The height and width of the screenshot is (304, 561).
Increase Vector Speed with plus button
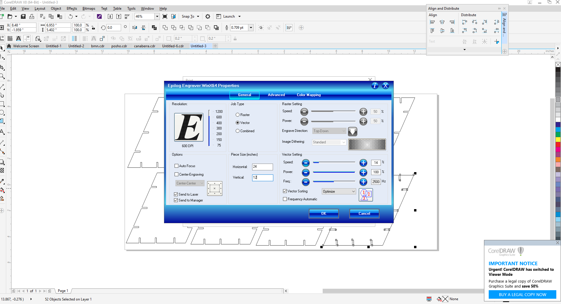point(364,163)
